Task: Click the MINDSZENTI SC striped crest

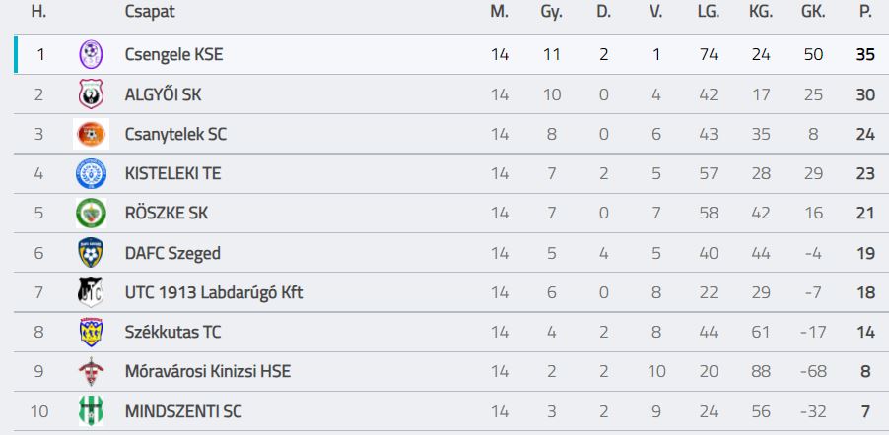Action: (91, 410)
